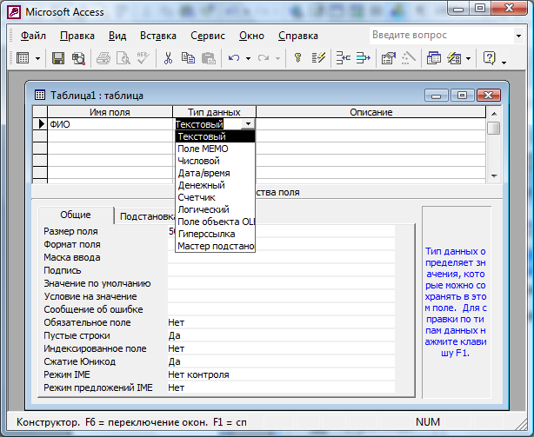Toggle the data type combo box arrow

click(x=248, y=124)
